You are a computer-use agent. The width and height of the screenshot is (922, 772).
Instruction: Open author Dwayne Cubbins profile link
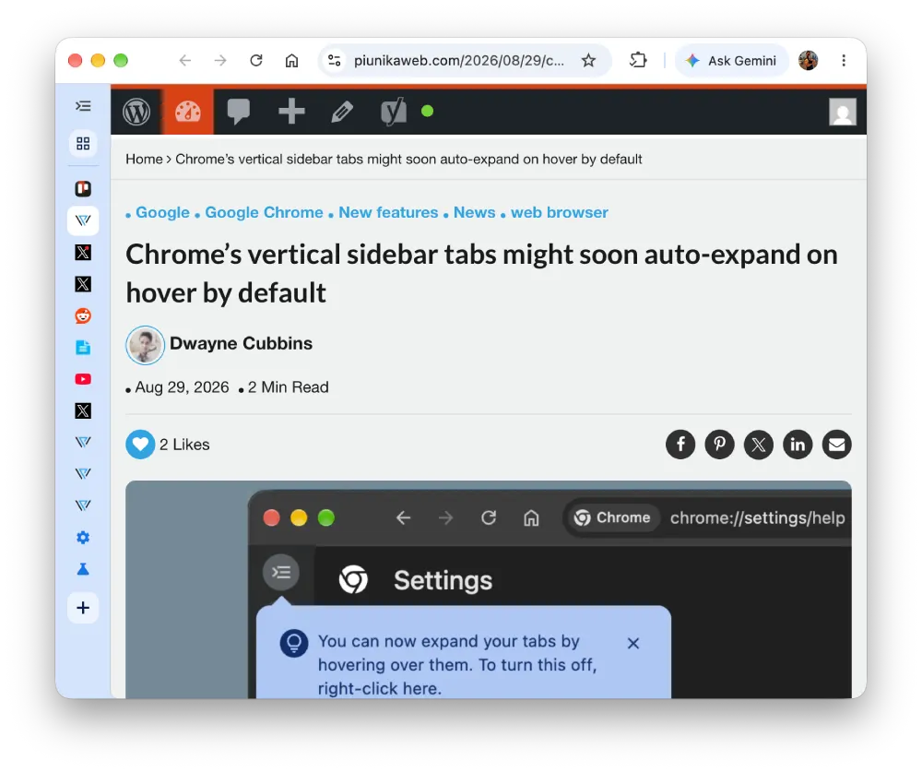241,344
